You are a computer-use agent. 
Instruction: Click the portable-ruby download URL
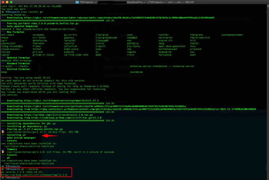point(119,18)
